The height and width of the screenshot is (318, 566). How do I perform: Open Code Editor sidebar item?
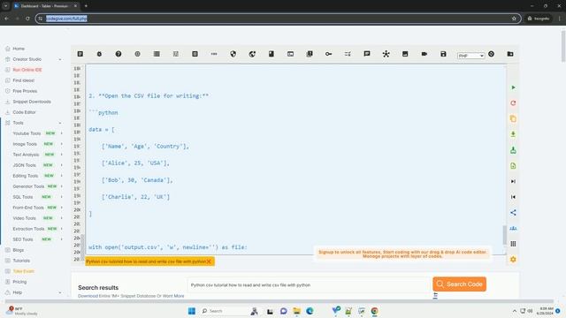tap(24, 112)
